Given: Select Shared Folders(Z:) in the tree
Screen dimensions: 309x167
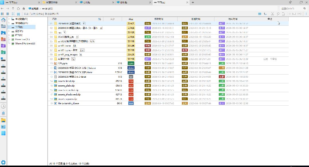Looking at the screenshot, I should point(25,43).
